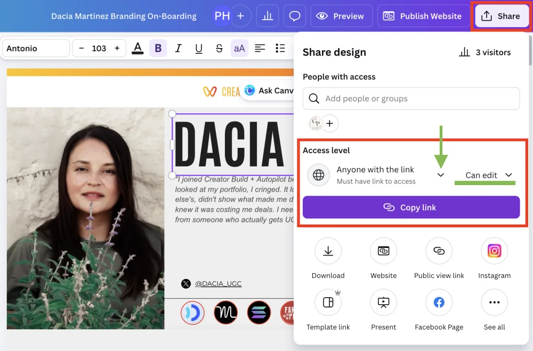533x351 pixels.
Task: Click the Present sharing icon
Action: click(x=383, y=302)
